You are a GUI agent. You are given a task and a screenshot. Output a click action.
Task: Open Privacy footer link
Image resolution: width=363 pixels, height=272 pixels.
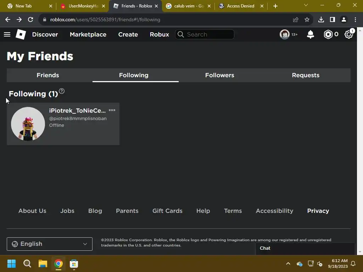tap(318, 211)
